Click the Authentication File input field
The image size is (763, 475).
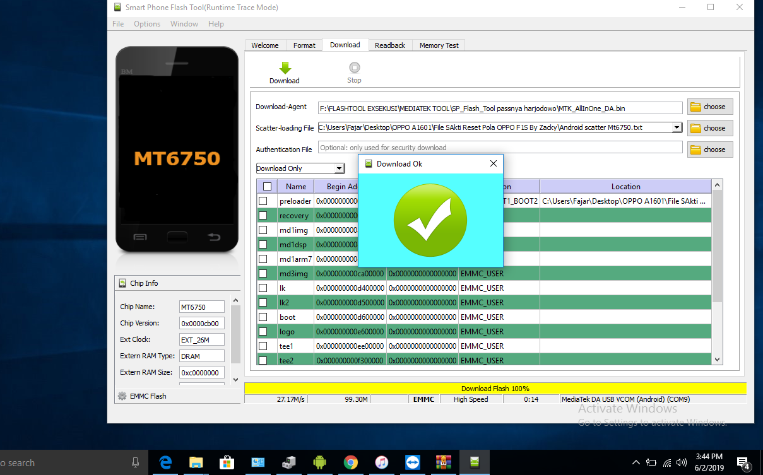tap(500, 148)
